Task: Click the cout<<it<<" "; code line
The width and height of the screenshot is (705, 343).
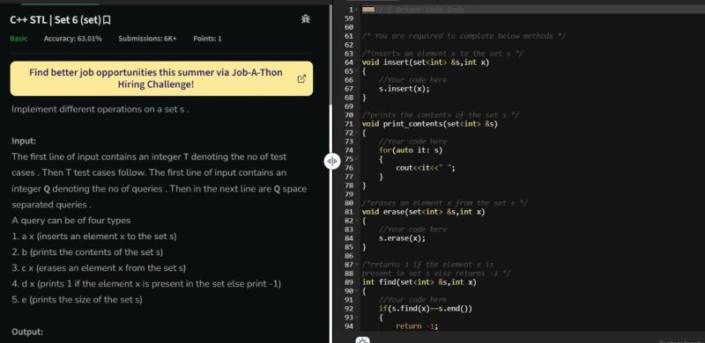Action: (426, 168)
